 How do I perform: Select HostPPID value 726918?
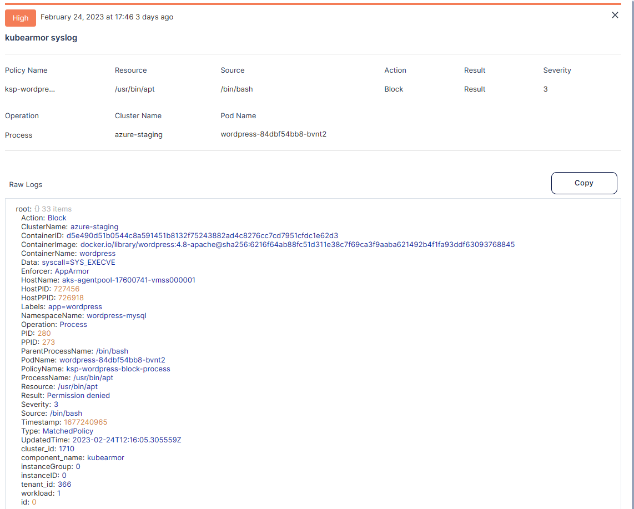click(x=71, y=298)
